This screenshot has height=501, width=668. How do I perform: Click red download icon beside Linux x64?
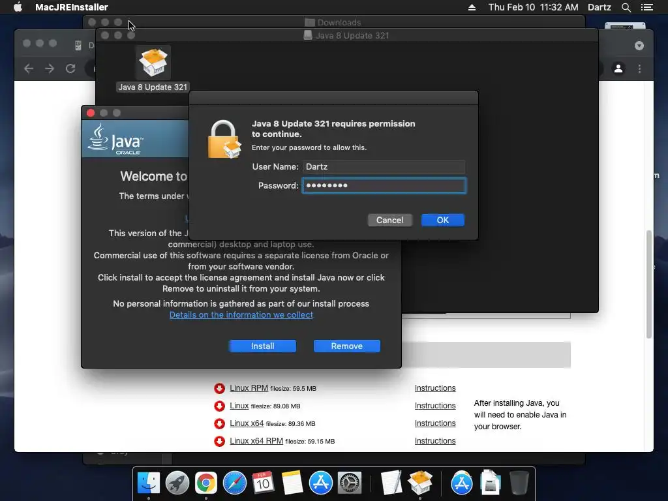[219, 423]
